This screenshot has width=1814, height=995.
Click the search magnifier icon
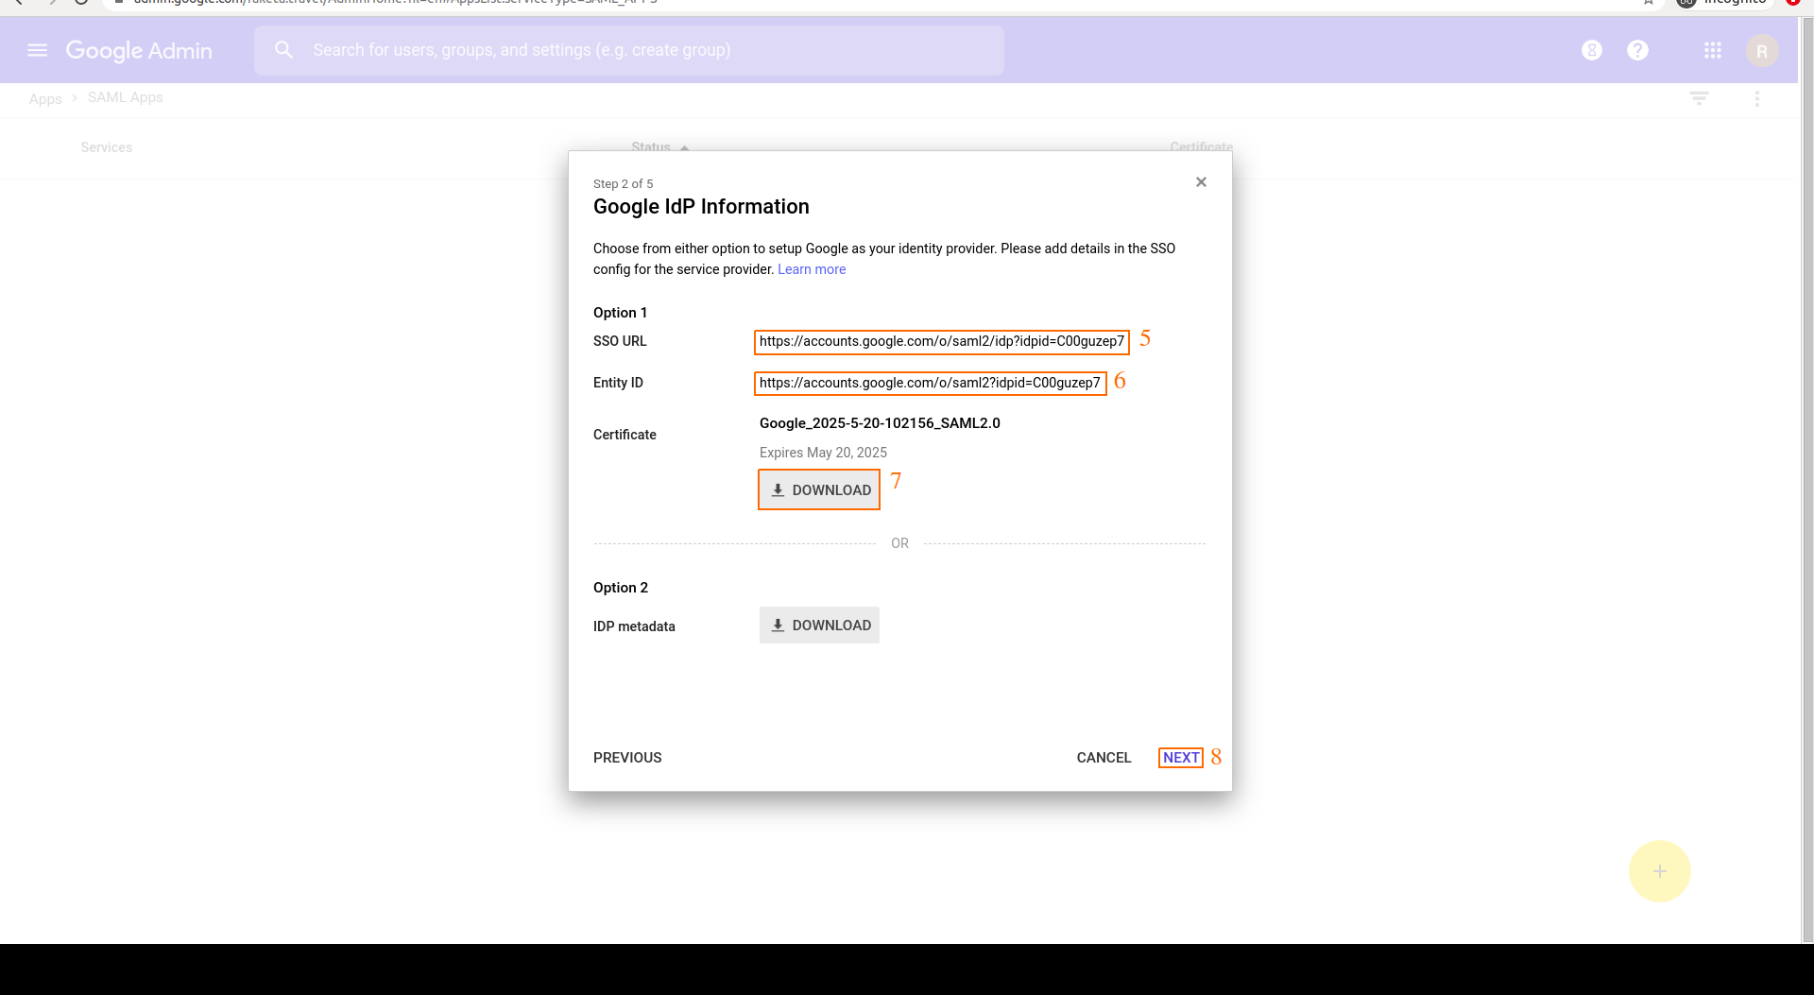coord(283,50)
